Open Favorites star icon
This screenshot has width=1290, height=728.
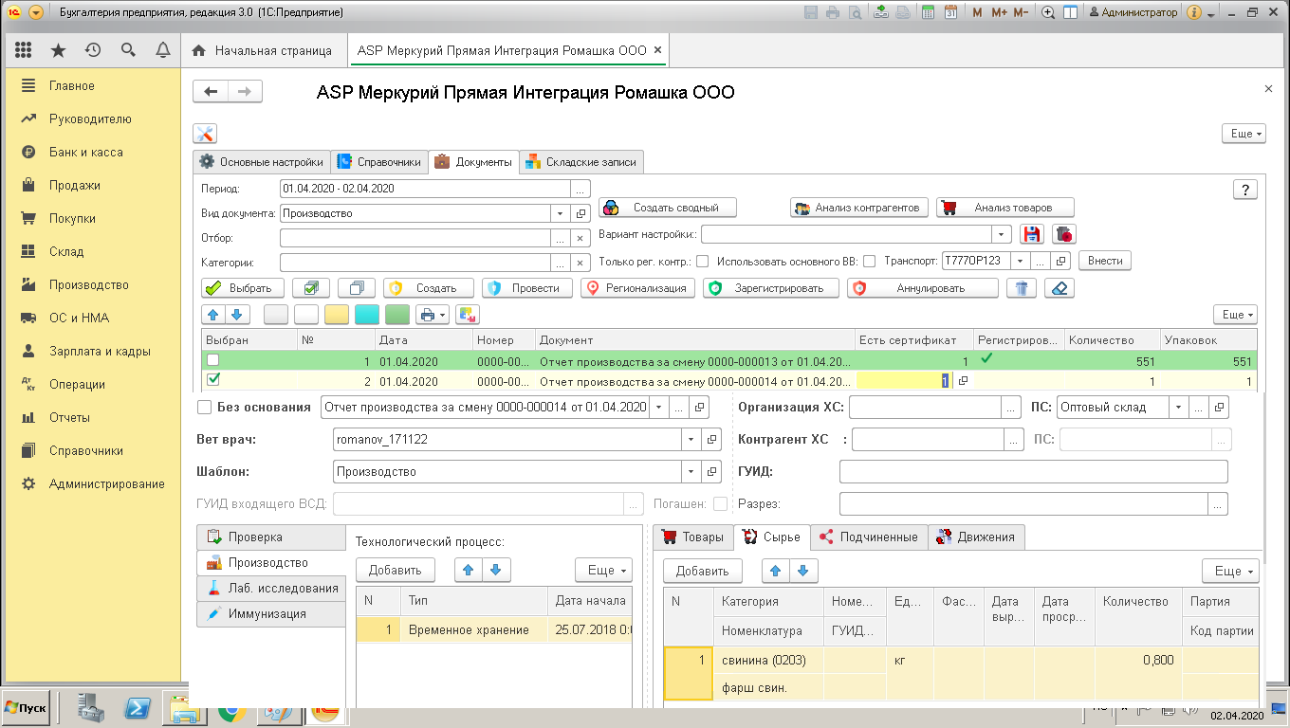point(58,50)
